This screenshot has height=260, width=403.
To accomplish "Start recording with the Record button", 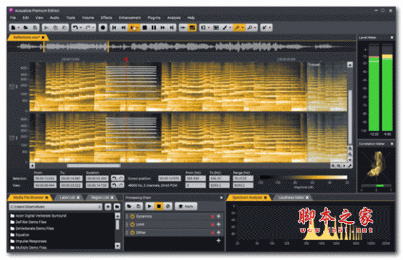I will [103, 28].
